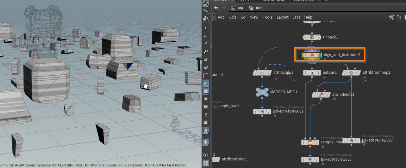Click the green map viewport icon

[x=206, y=107]
